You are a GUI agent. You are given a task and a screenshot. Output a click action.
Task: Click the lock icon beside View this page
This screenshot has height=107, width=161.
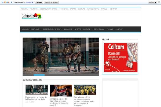tap(12, 2)
